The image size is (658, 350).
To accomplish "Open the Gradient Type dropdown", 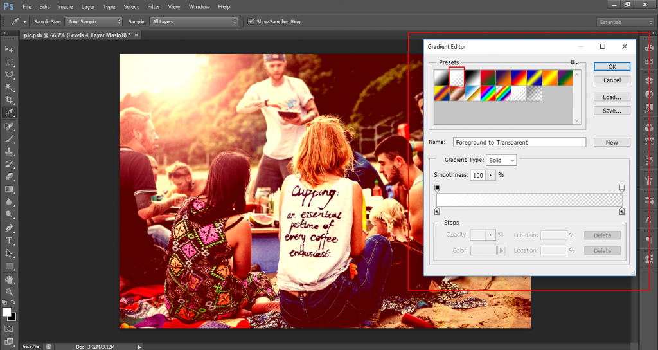I will (x=501, y=160).
